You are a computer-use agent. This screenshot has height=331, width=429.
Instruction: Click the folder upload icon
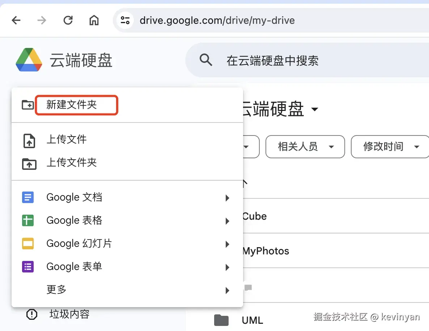(29, 164)
